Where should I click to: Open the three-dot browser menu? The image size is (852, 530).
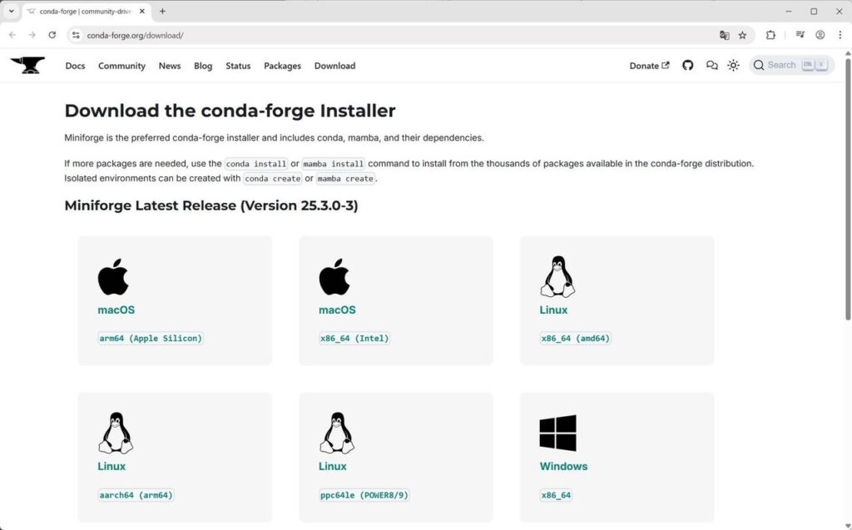(840, 35)
